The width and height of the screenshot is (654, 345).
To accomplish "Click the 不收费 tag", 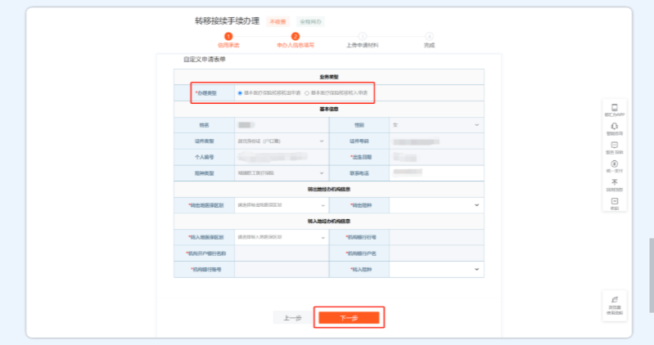I will click(277, 22).
